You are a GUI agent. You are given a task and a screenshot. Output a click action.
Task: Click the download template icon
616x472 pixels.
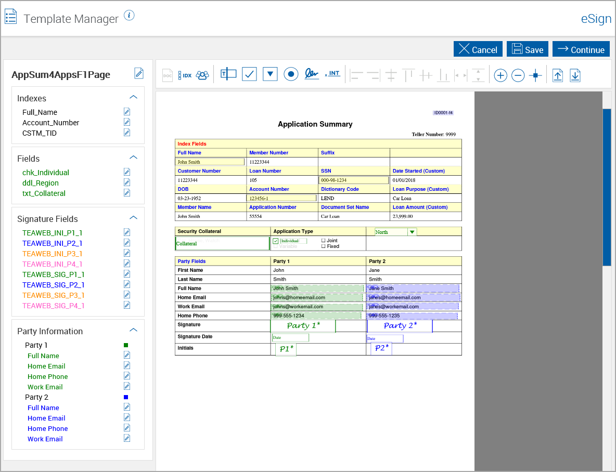[x=575, y=75]
